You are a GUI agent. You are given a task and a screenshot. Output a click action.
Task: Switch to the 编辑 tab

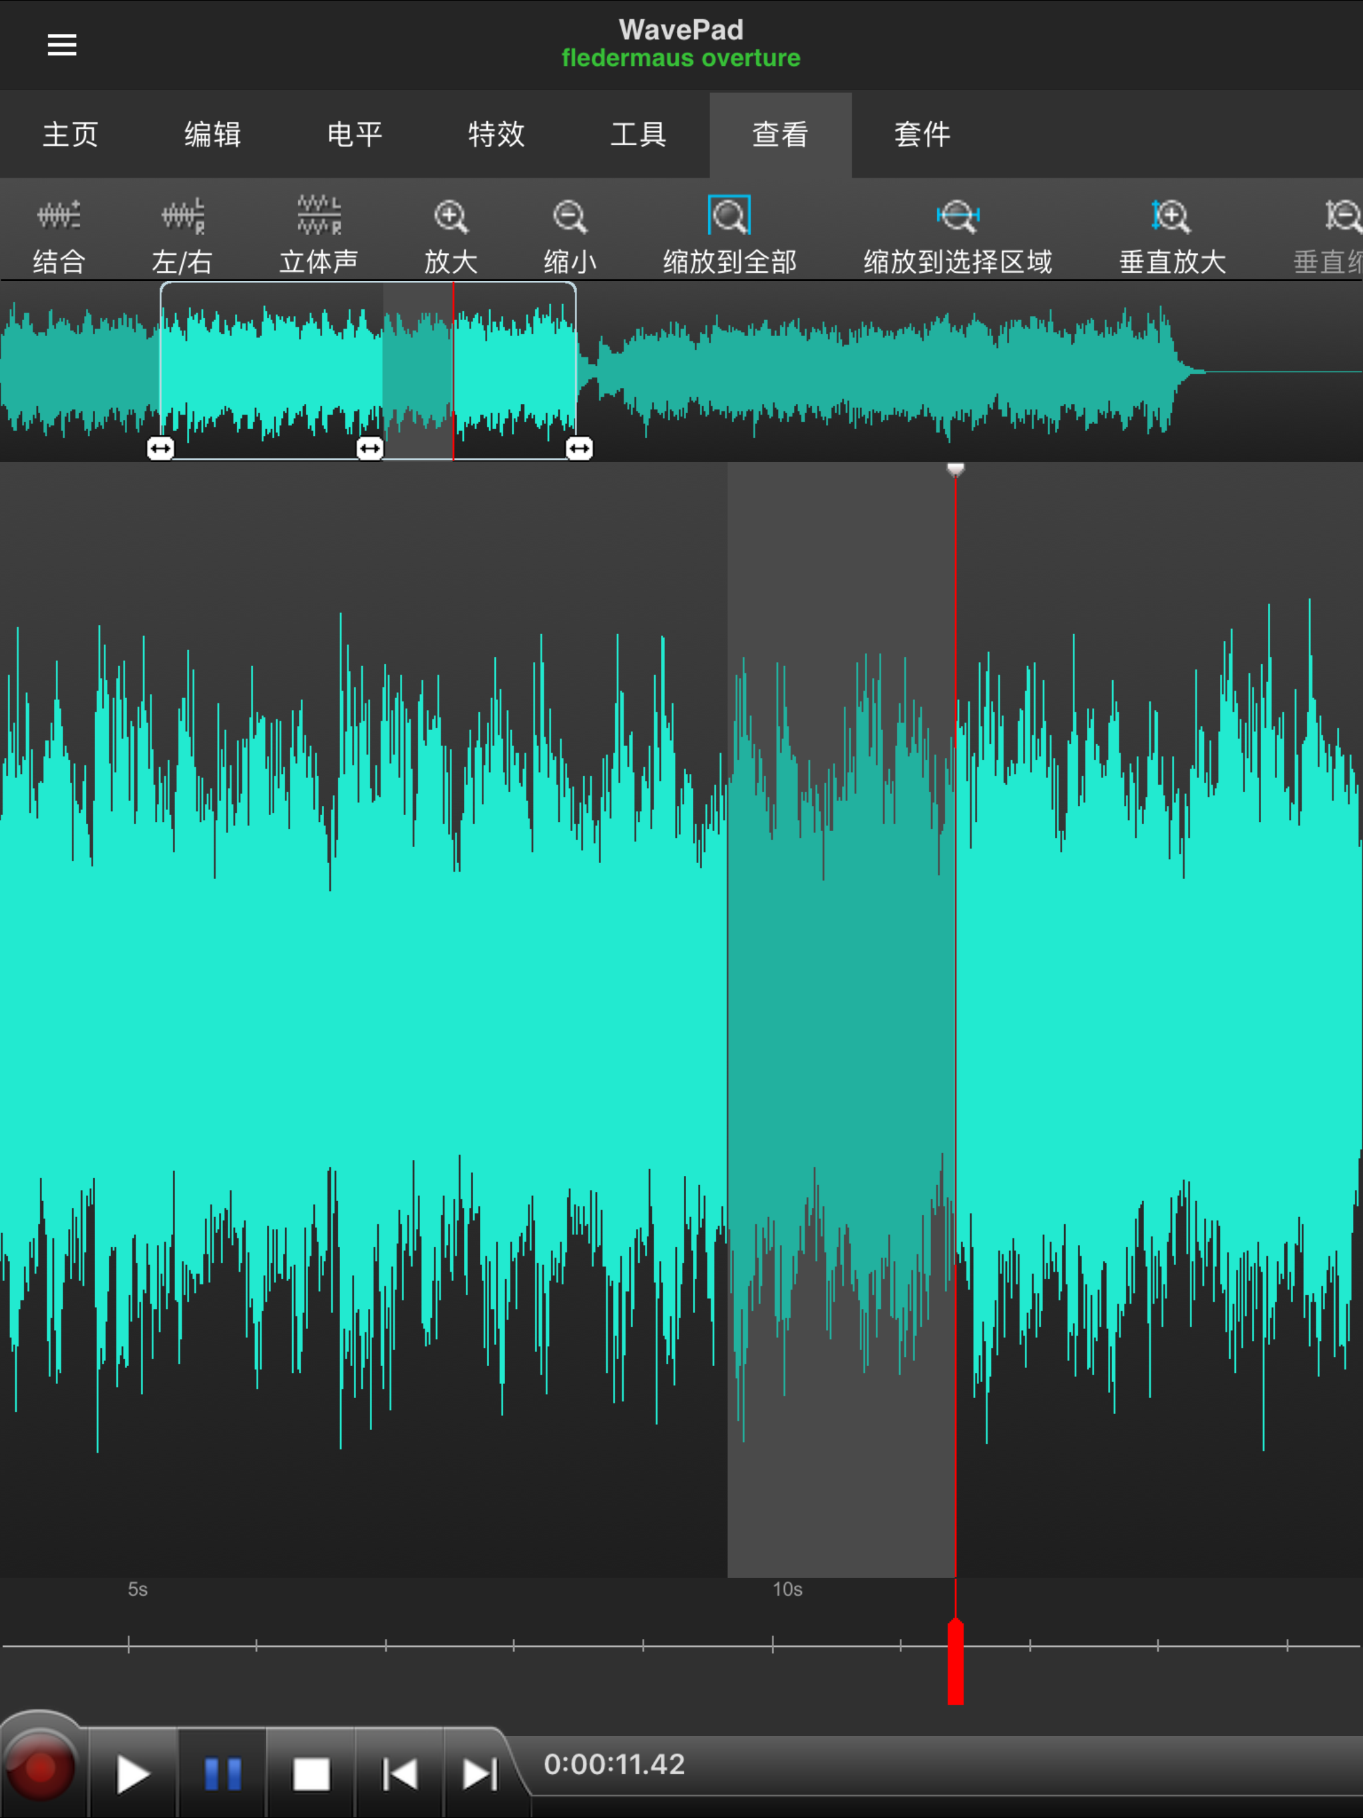pyautogui.click(x=212, y=134)
